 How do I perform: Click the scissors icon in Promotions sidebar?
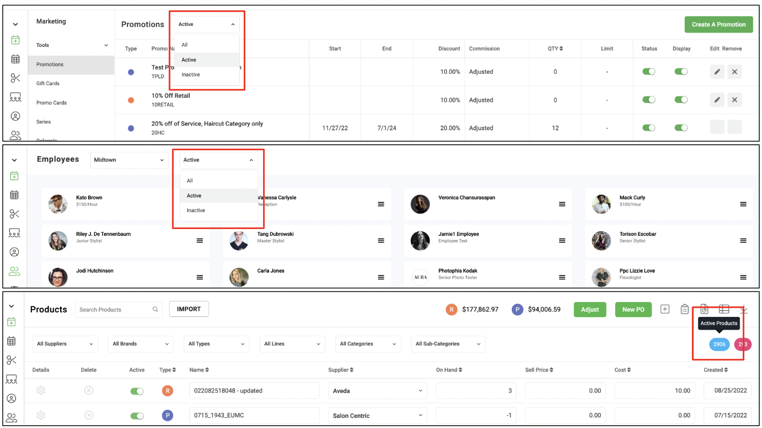(x=15, y=78)
